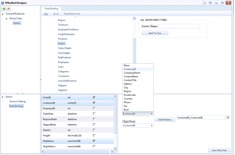This screenshot has height=155, width=235.
Task: Open General Settings in the tree
Action: 18,101
